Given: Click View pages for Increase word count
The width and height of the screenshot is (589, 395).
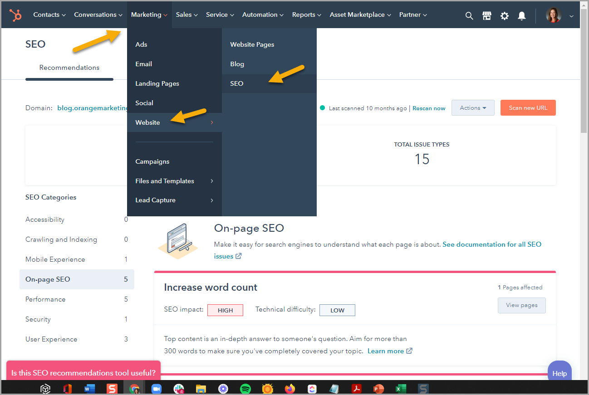Looking at the screenshot, I should coord(522,305).
